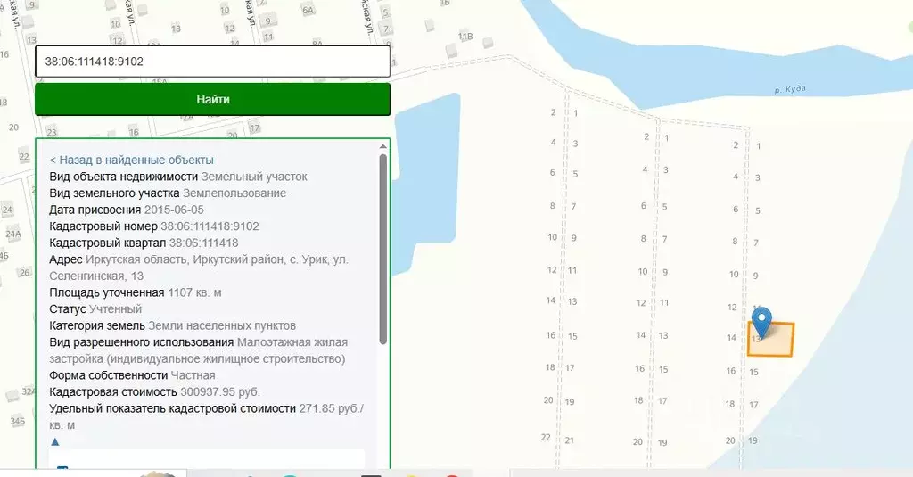This screenshot has height=477, width=913.
Task: Click the Статус Учтенный row
Action: click(x=95, y=308)
